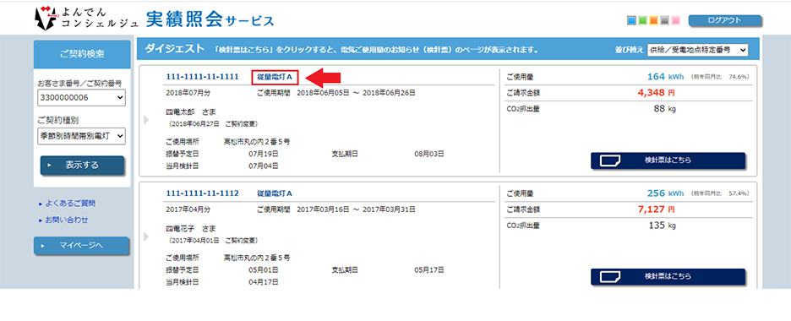Click the 07月04日 meter reading date
This screenshot has height=321, width=791.
pyautogui.click(x=264, y=166)
